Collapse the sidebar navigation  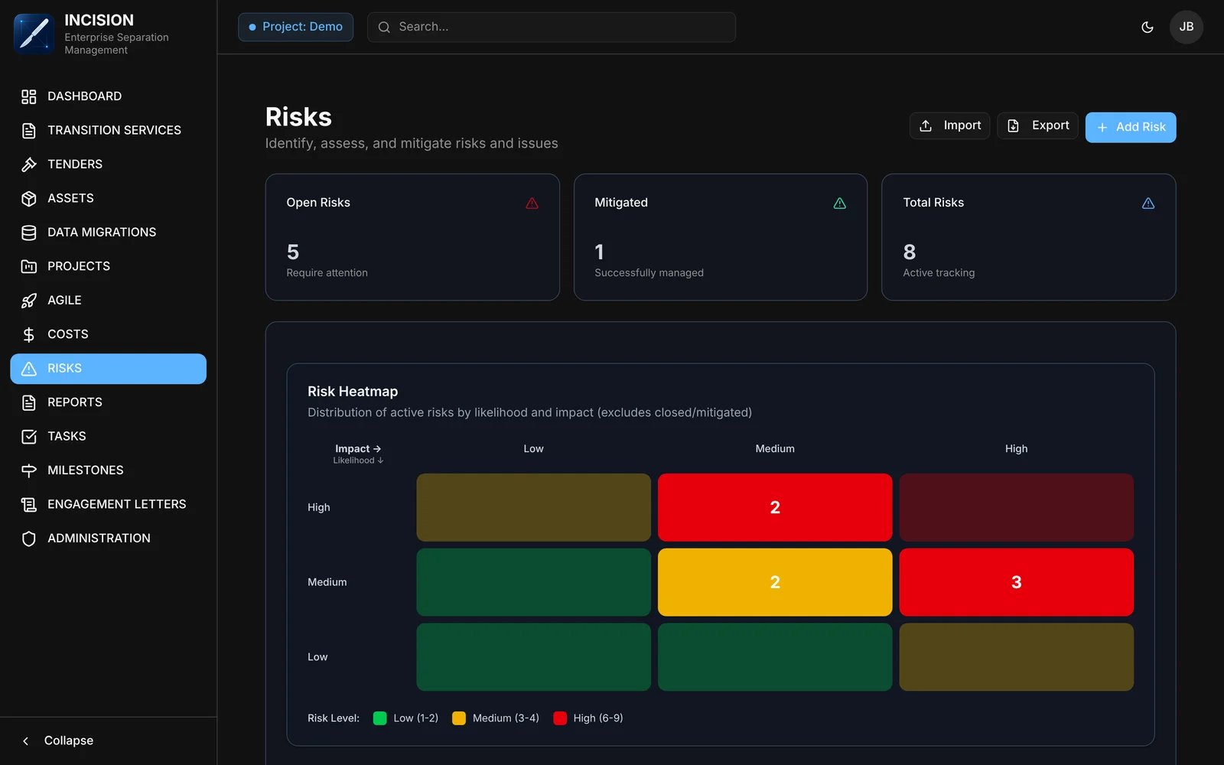click(58, 741)
